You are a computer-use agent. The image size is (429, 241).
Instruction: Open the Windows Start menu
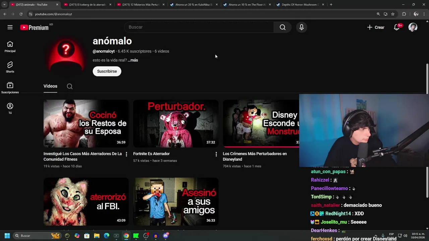point(7,236)
